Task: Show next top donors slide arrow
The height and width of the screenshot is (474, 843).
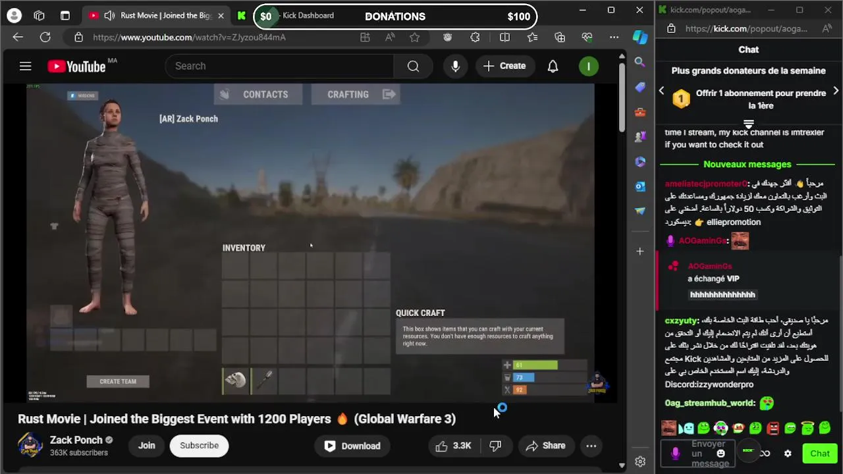Action: pyautogui.click(x=836, y=91)
